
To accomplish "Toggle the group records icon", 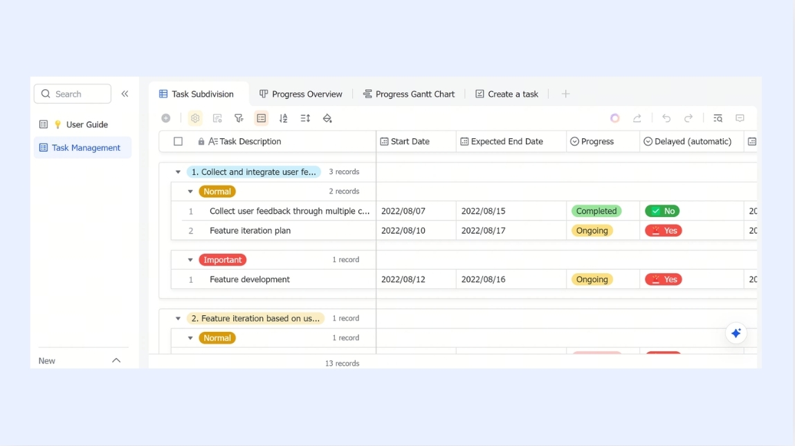I will pyautogui.click(x=261, y=118).
